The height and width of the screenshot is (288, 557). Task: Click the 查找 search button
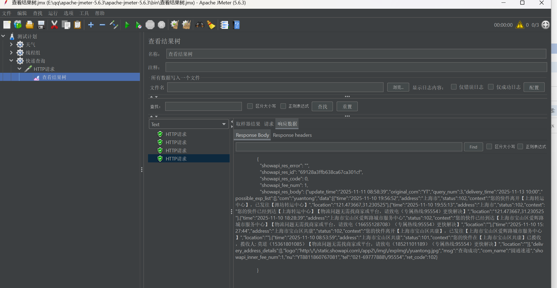pos(322,107)
